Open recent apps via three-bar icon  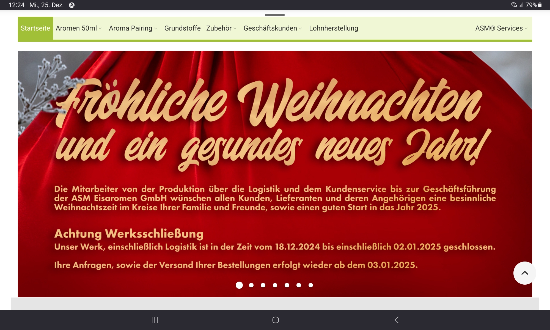(x=155, y=320)
